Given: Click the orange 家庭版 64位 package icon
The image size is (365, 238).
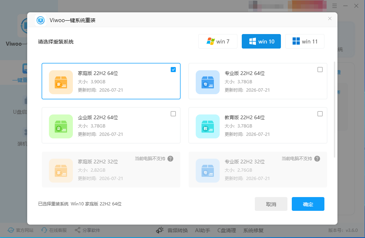Looking at the screenshot, I should [x=61, y=82].
